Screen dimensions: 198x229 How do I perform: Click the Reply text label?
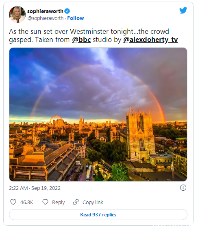[x=58, y=202]
